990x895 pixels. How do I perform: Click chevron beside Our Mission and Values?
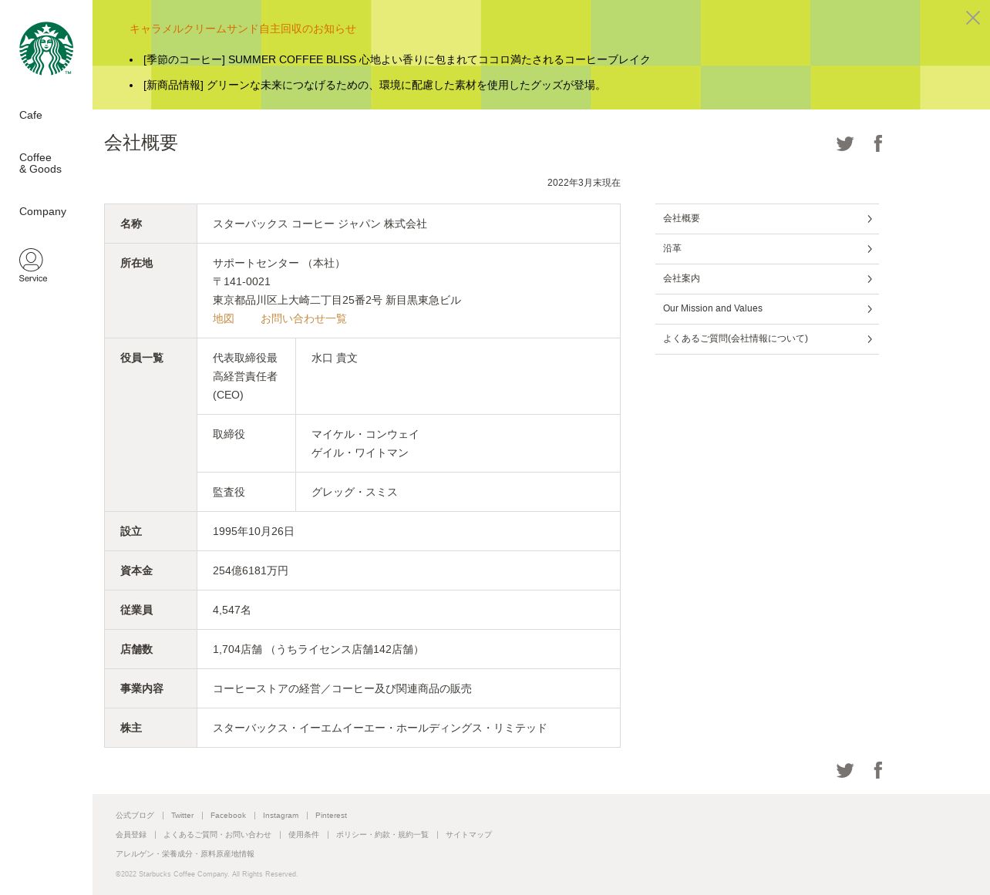tap(870, 309)
